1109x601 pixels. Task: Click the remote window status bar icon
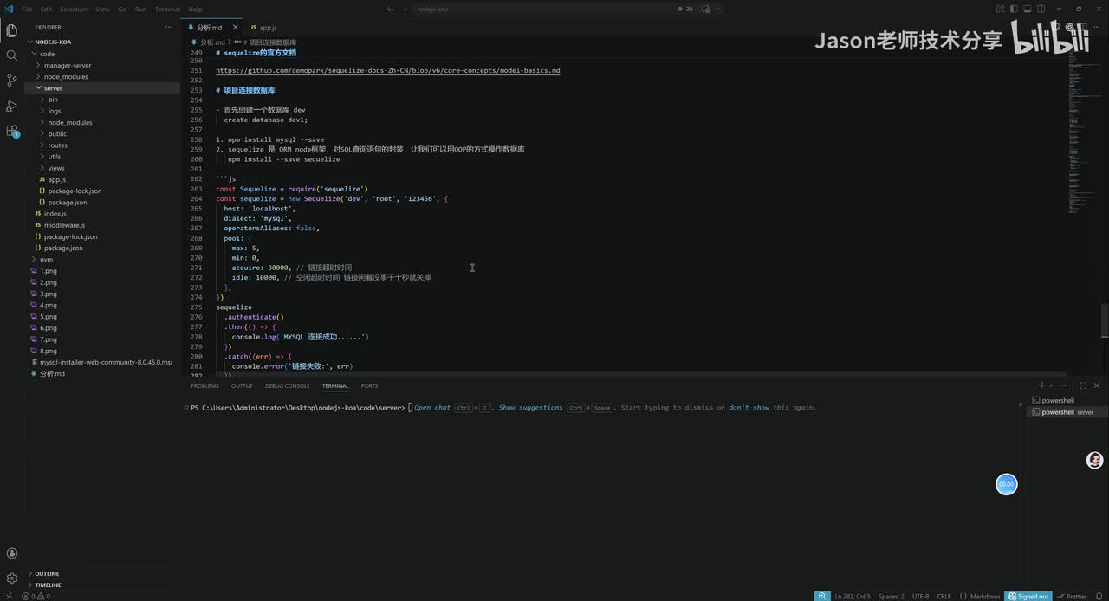[x=9, y=596]
